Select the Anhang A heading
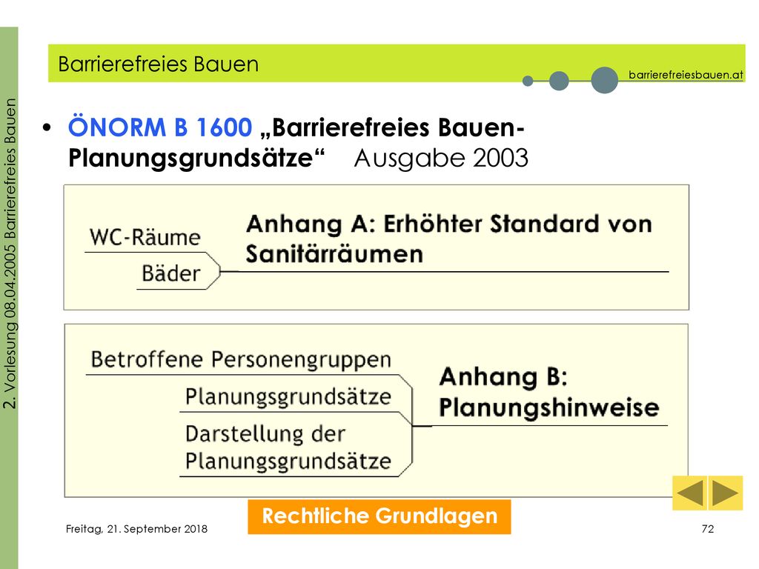Image resolution: width=759 pixels, height=569 pixels. tap(448, 239)
